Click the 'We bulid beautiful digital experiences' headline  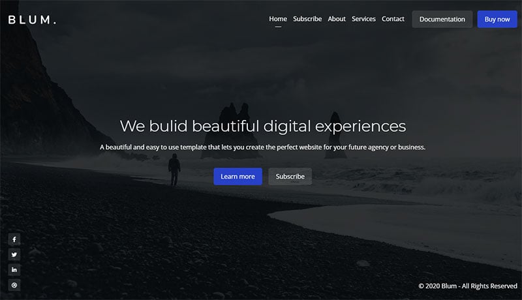coord(263,127)
